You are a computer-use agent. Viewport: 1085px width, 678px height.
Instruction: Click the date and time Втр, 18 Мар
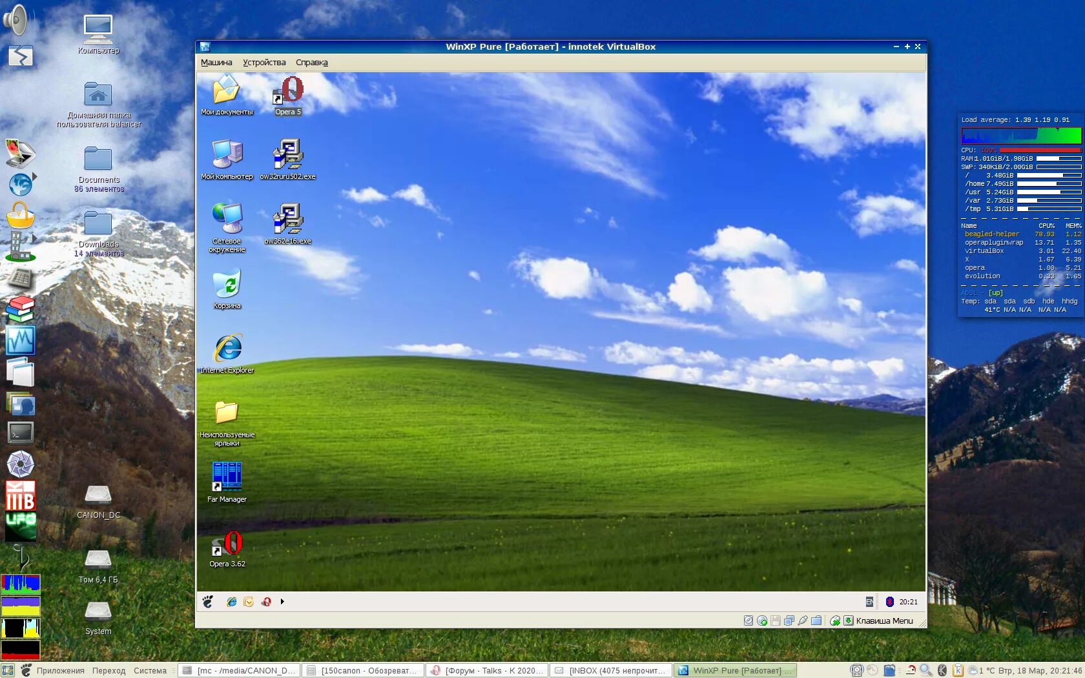coord(1040,671)
